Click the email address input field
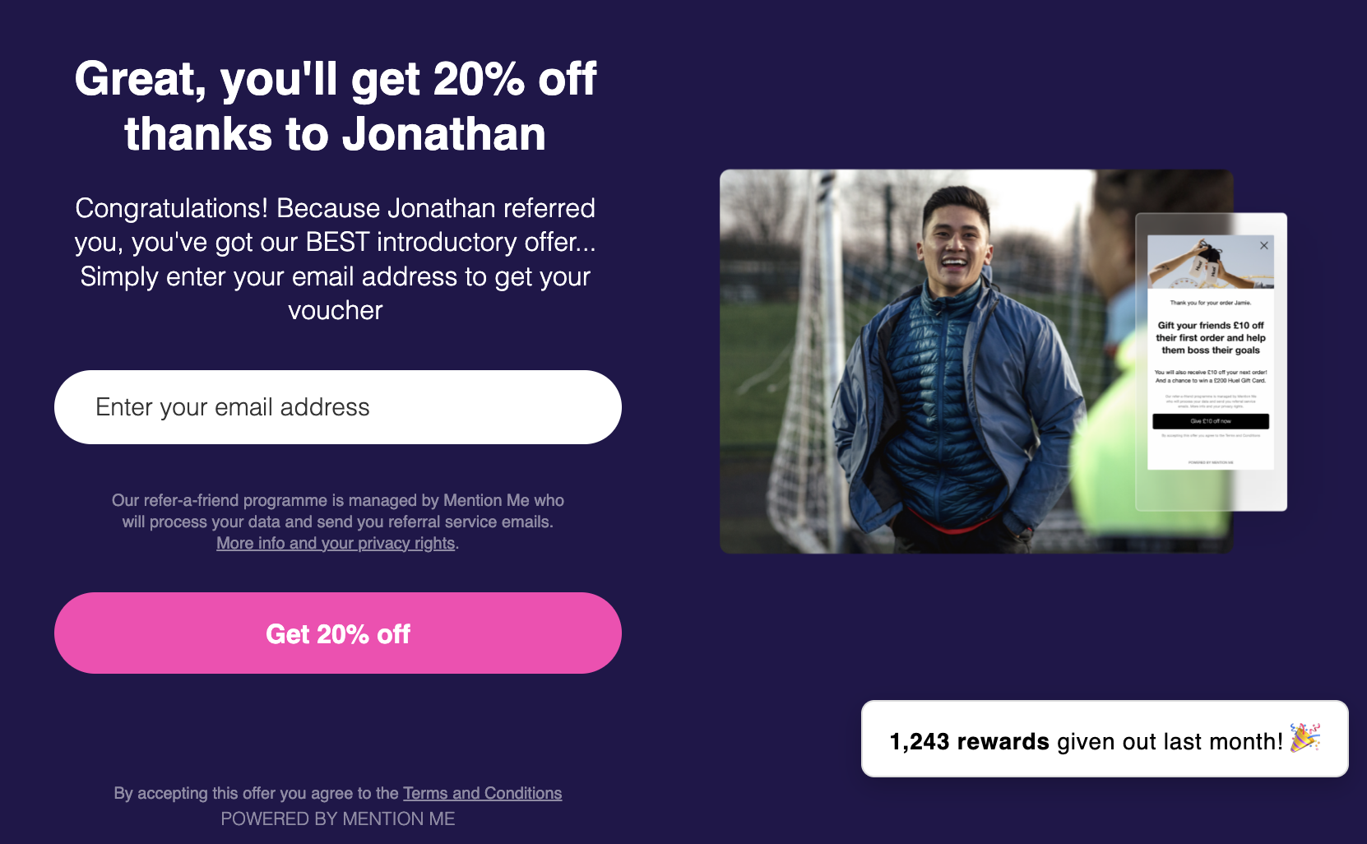This screenshot has width=1367, height=844. (x=337, y=407)
